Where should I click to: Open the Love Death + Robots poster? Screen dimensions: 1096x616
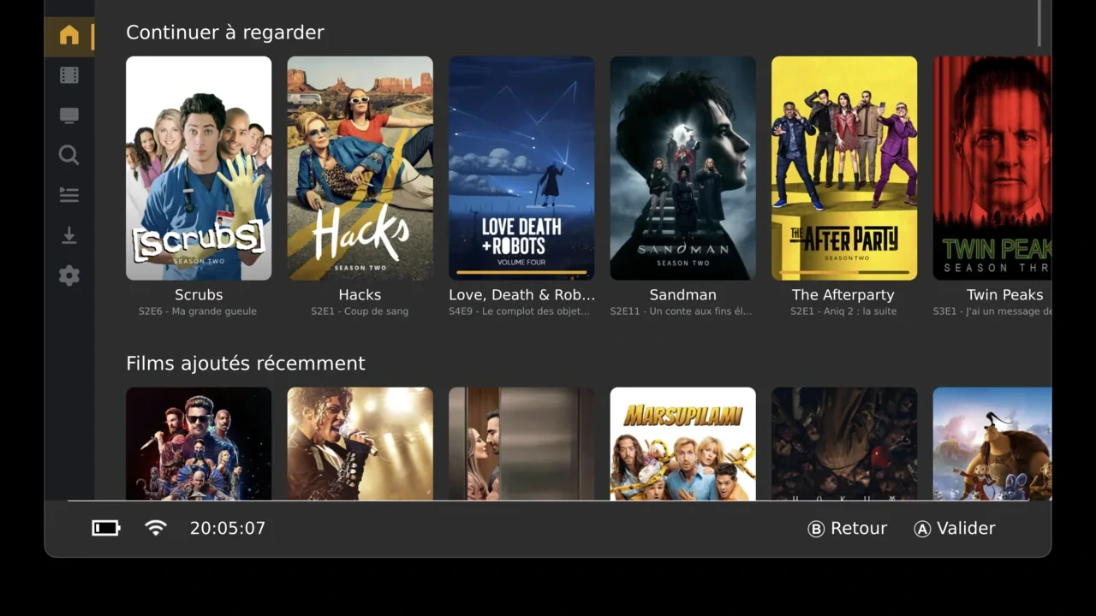click(x=521, y=169)
